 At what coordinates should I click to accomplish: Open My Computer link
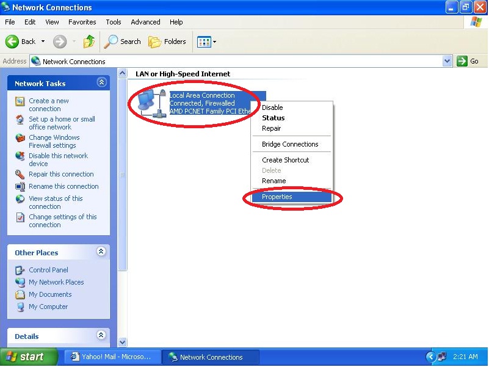(x=48, y=307)
